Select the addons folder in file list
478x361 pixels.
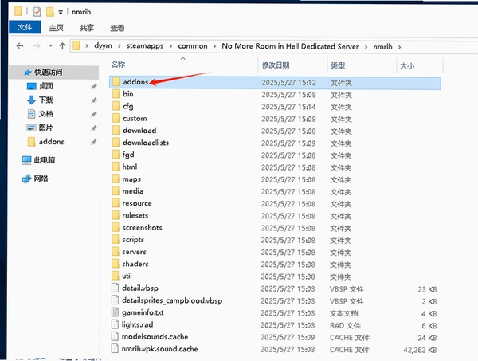(x=275, y=83)
